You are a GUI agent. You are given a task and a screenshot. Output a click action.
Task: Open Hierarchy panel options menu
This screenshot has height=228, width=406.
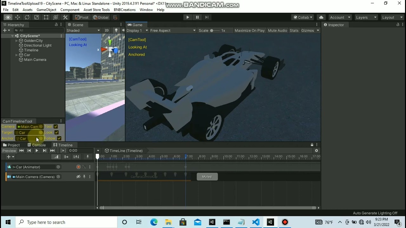61,25
